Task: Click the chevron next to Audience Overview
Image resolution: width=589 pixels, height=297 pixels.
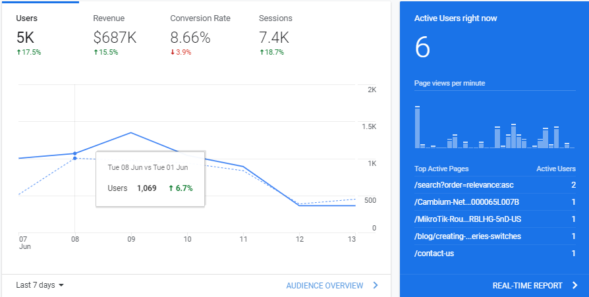Action: point(376,285)
